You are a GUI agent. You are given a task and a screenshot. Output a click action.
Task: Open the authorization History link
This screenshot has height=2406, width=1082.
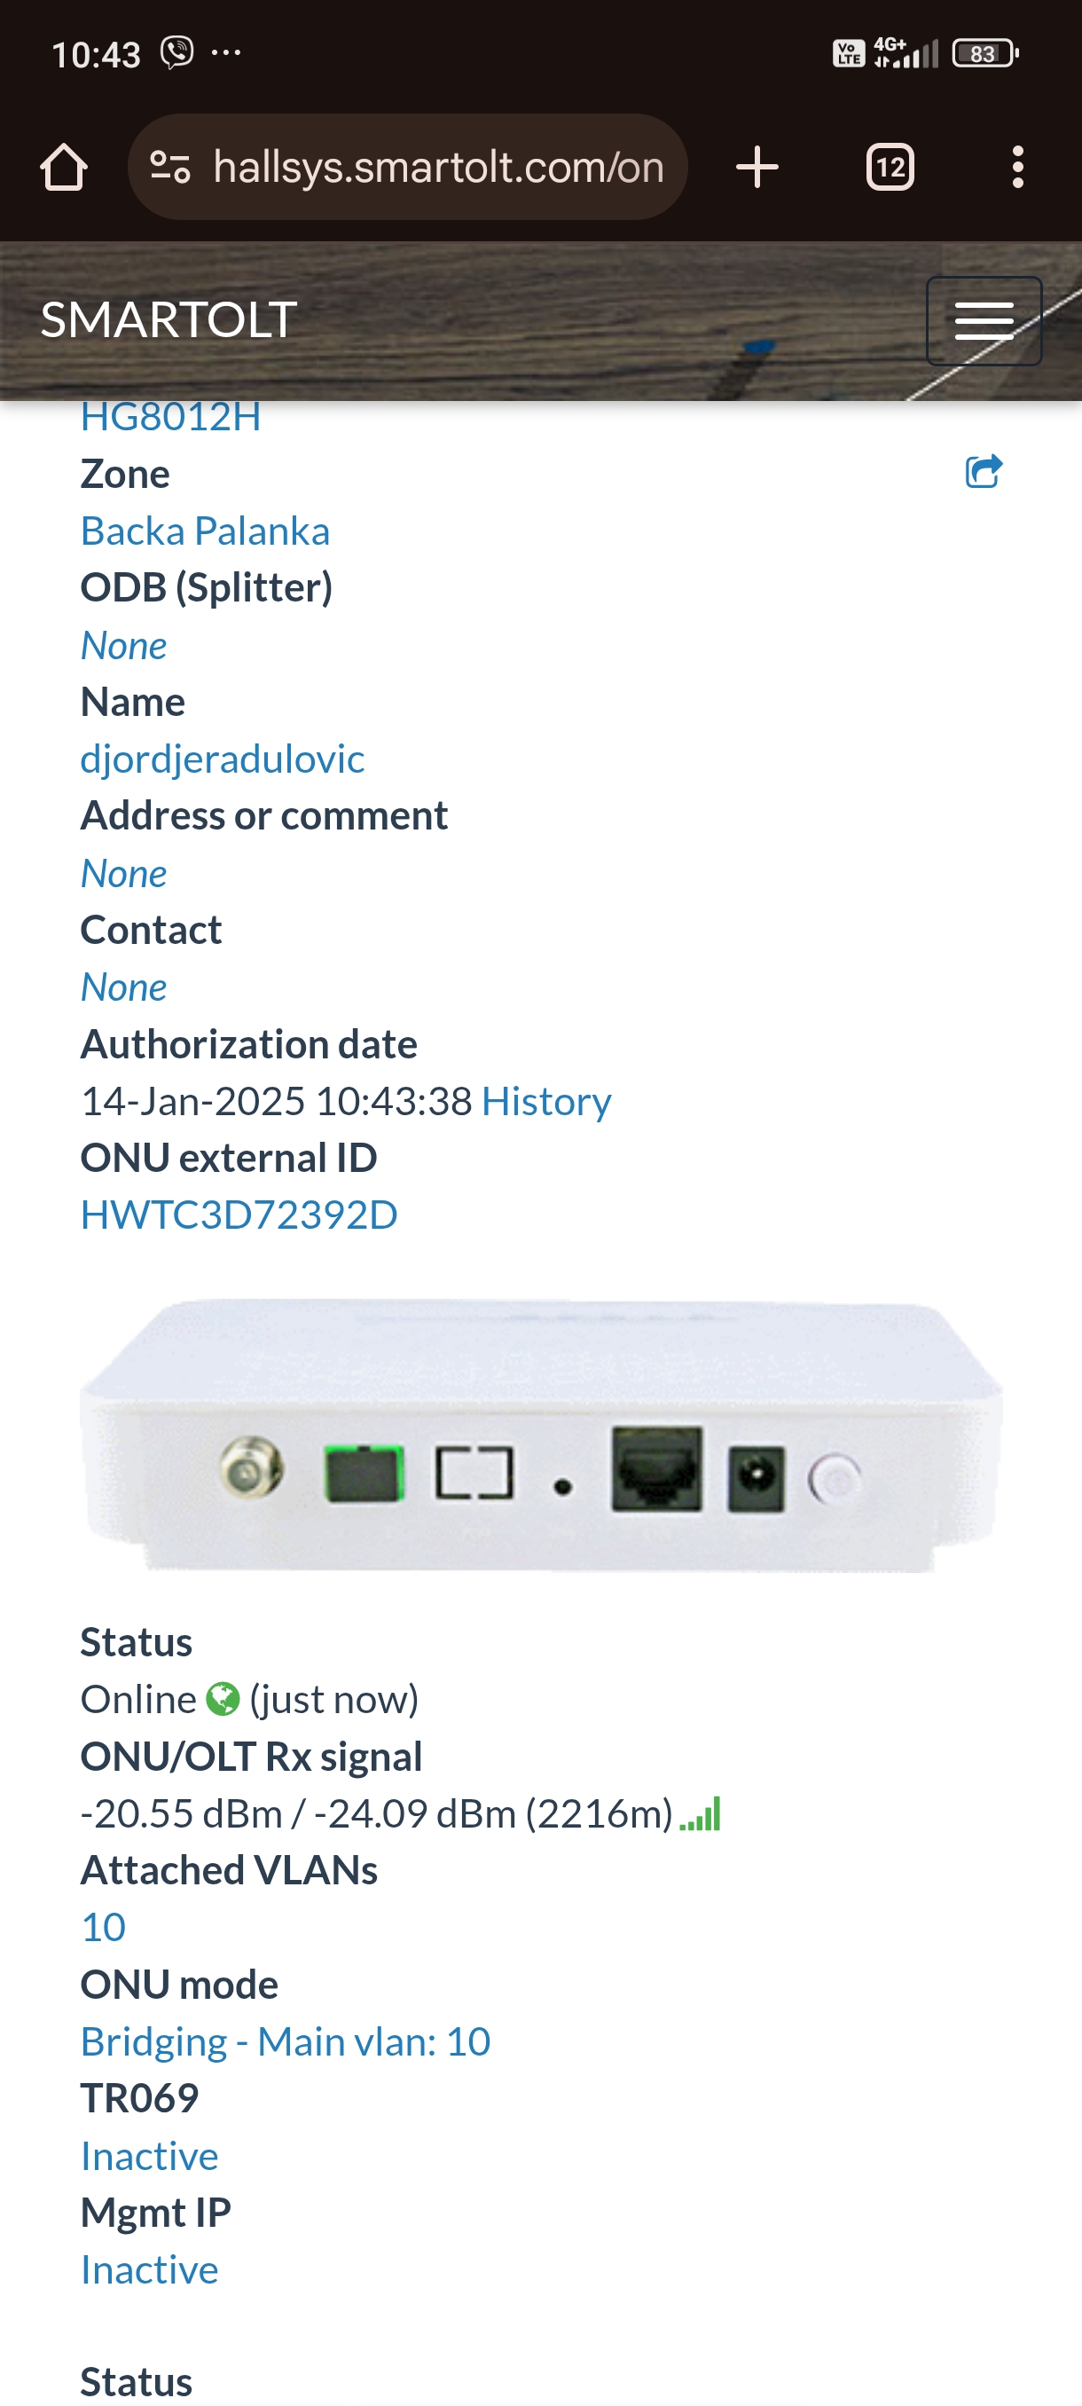pos(546,1100)
